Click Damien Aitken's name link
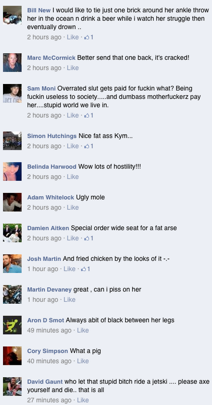 (x=48, y=228)
